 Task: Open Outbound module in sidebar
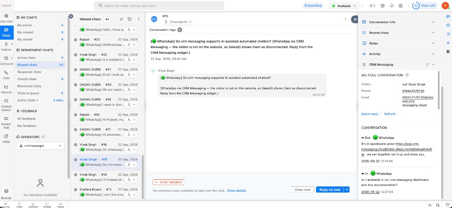click(x=6, y=61)
